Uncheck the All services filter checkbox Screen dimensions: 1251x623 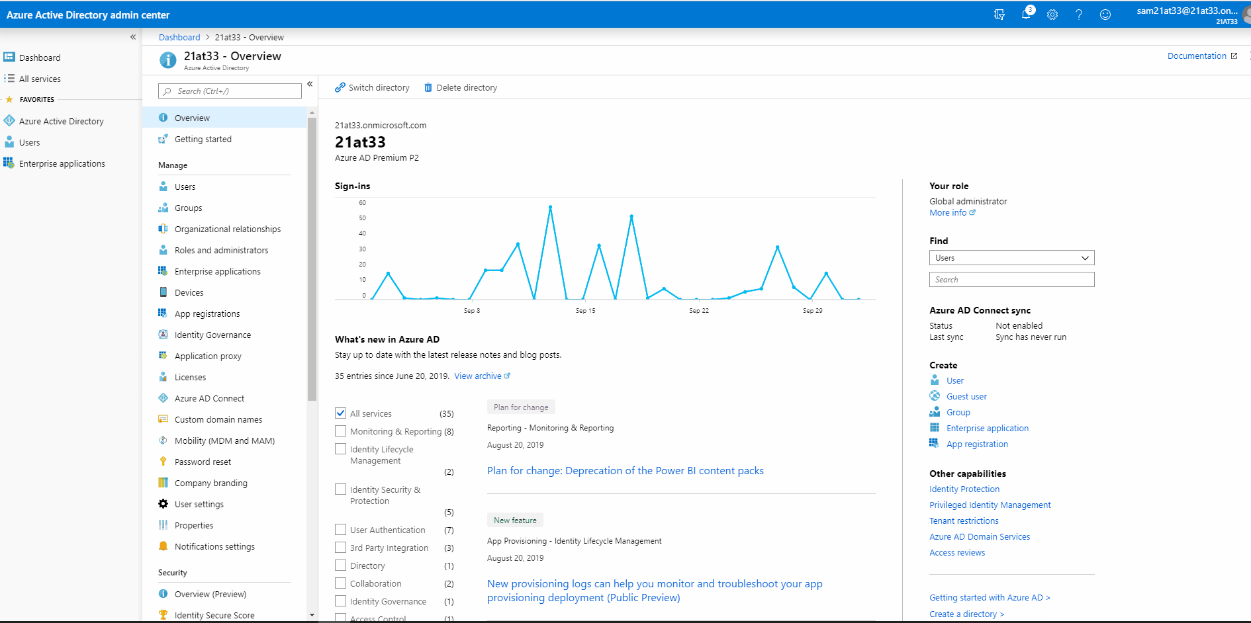340,413
